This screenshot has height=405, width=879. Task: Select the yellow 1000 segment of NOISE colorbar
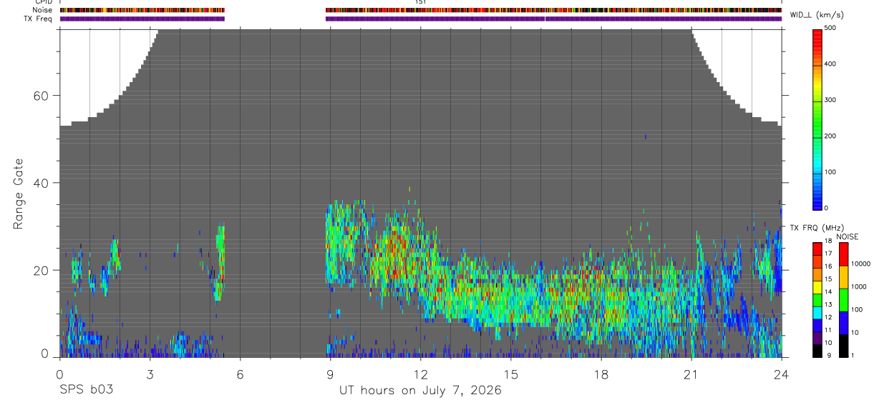click(843, 277)
